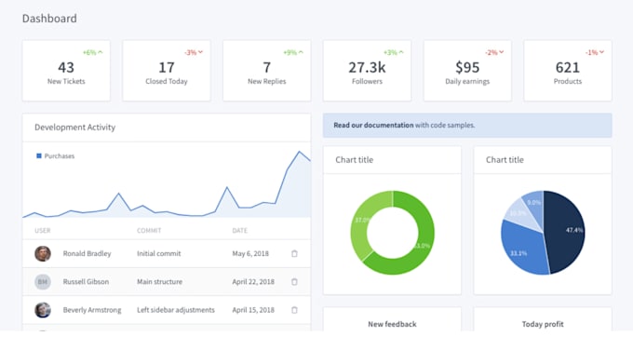Click the -3% change on Closed Today
633x337 pixels.
tap(190, 52)
